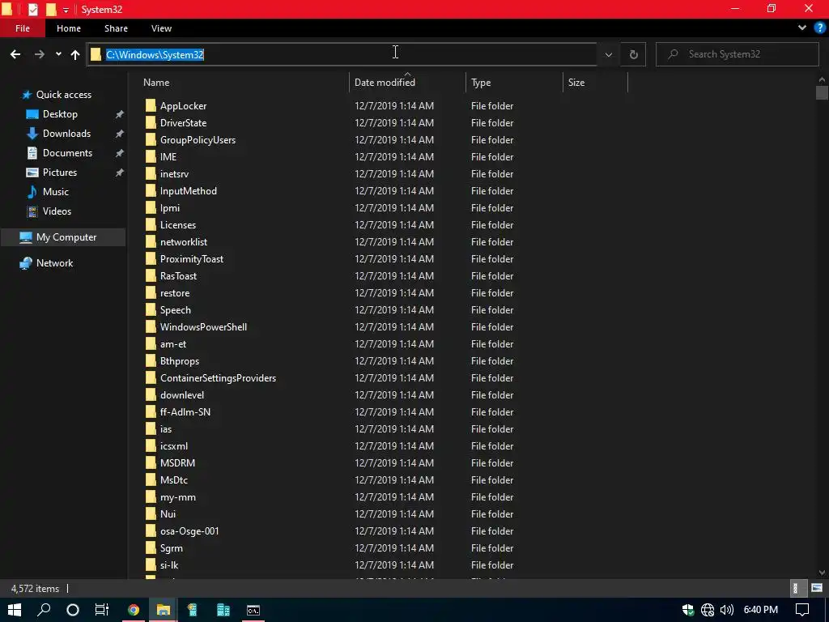Open the File menu
The width and height of the screenshot is (829, 622).
tap(22, 28)
